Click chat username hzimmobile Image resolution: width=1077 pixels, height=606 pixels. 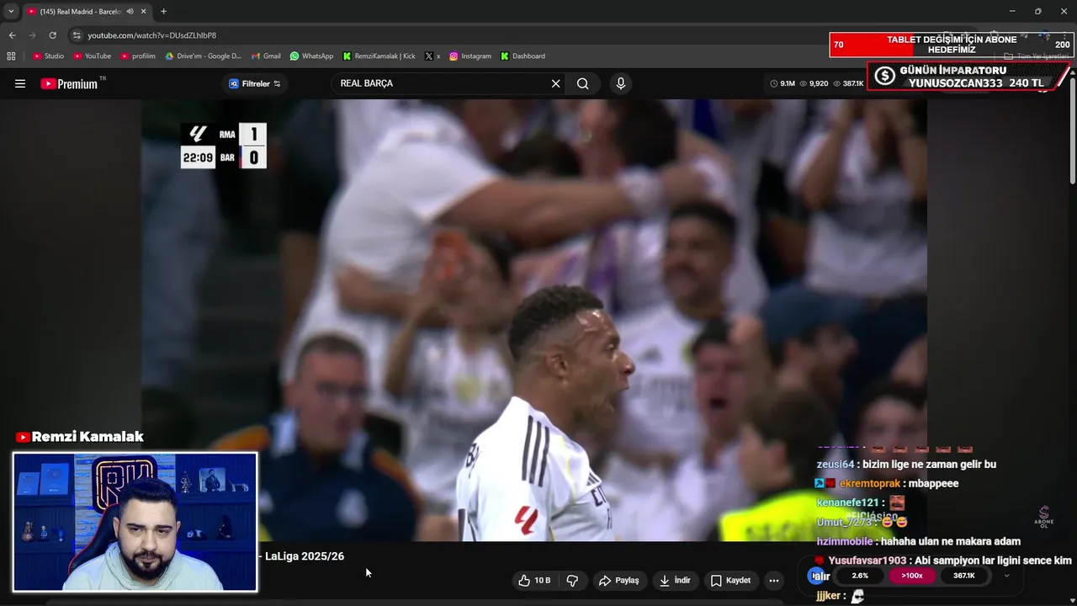click(x=845, y=542)
